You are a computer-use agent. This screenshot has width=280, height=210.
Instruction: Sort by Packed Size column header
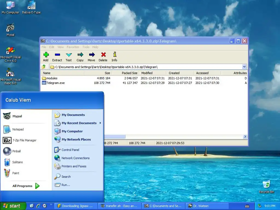coord(125,73)
